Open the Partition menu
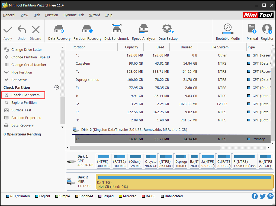Screen dimensions: 276x206 pyautogui.click(x=52, y=15)
